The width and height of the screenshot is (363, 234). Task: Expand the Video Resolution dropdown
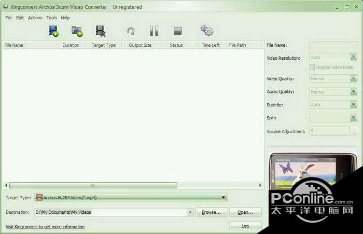(x=354, y=57)
